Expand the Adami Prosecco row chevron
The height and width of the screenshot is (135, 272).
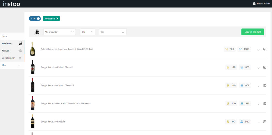[x=258, y=50]
